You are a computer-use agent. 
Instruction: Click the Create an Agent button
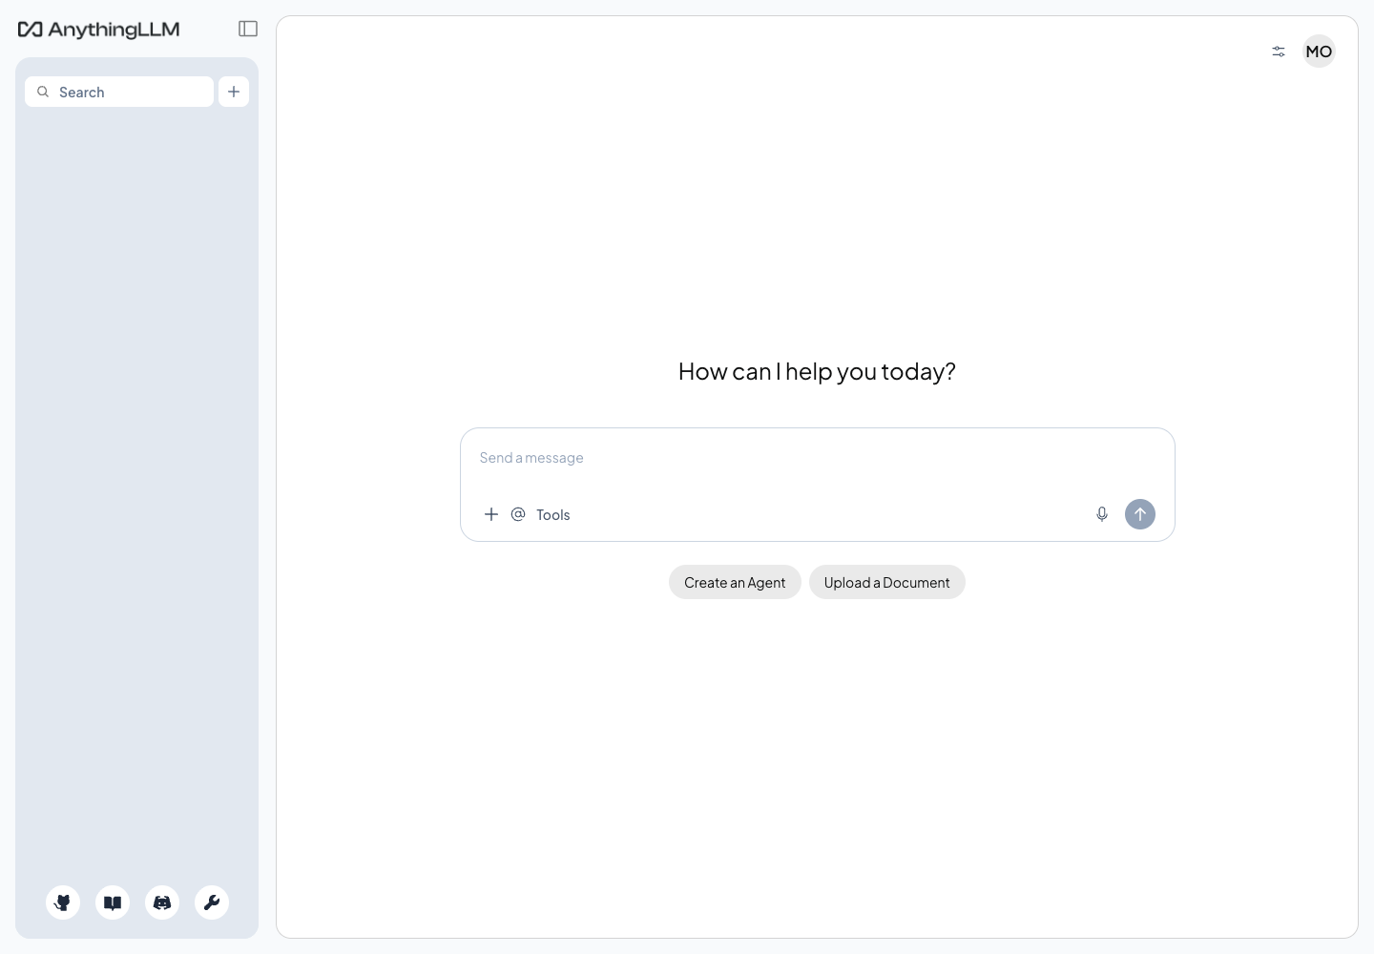tap(735, 582)
